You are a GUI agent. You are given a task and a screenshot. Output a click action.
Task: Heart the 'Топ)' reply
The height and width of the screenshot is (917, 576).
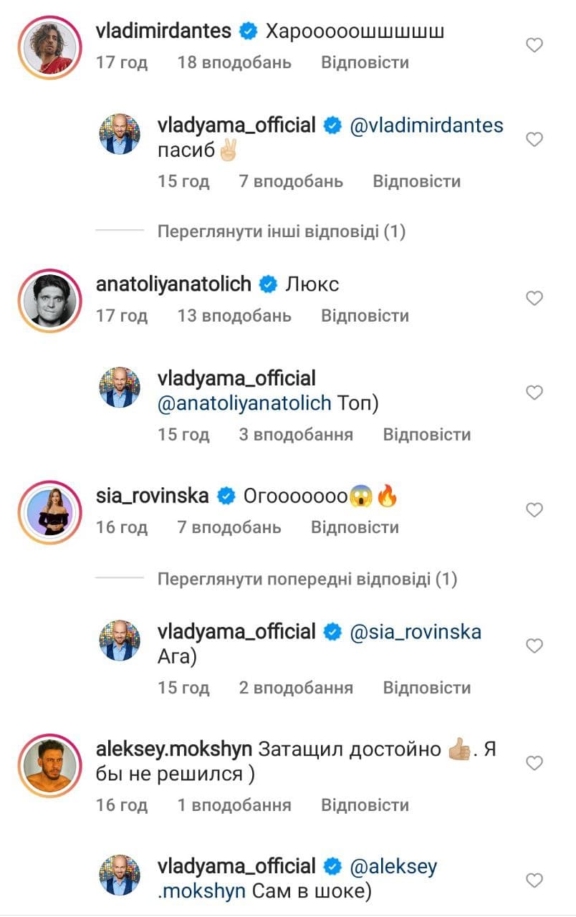tap(534, 393)
